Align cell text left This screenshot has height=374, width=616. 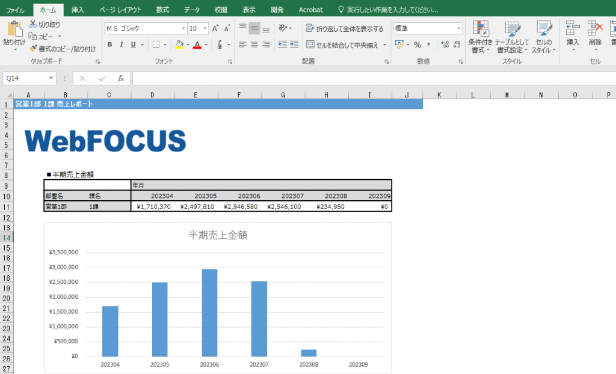[243, 44]
